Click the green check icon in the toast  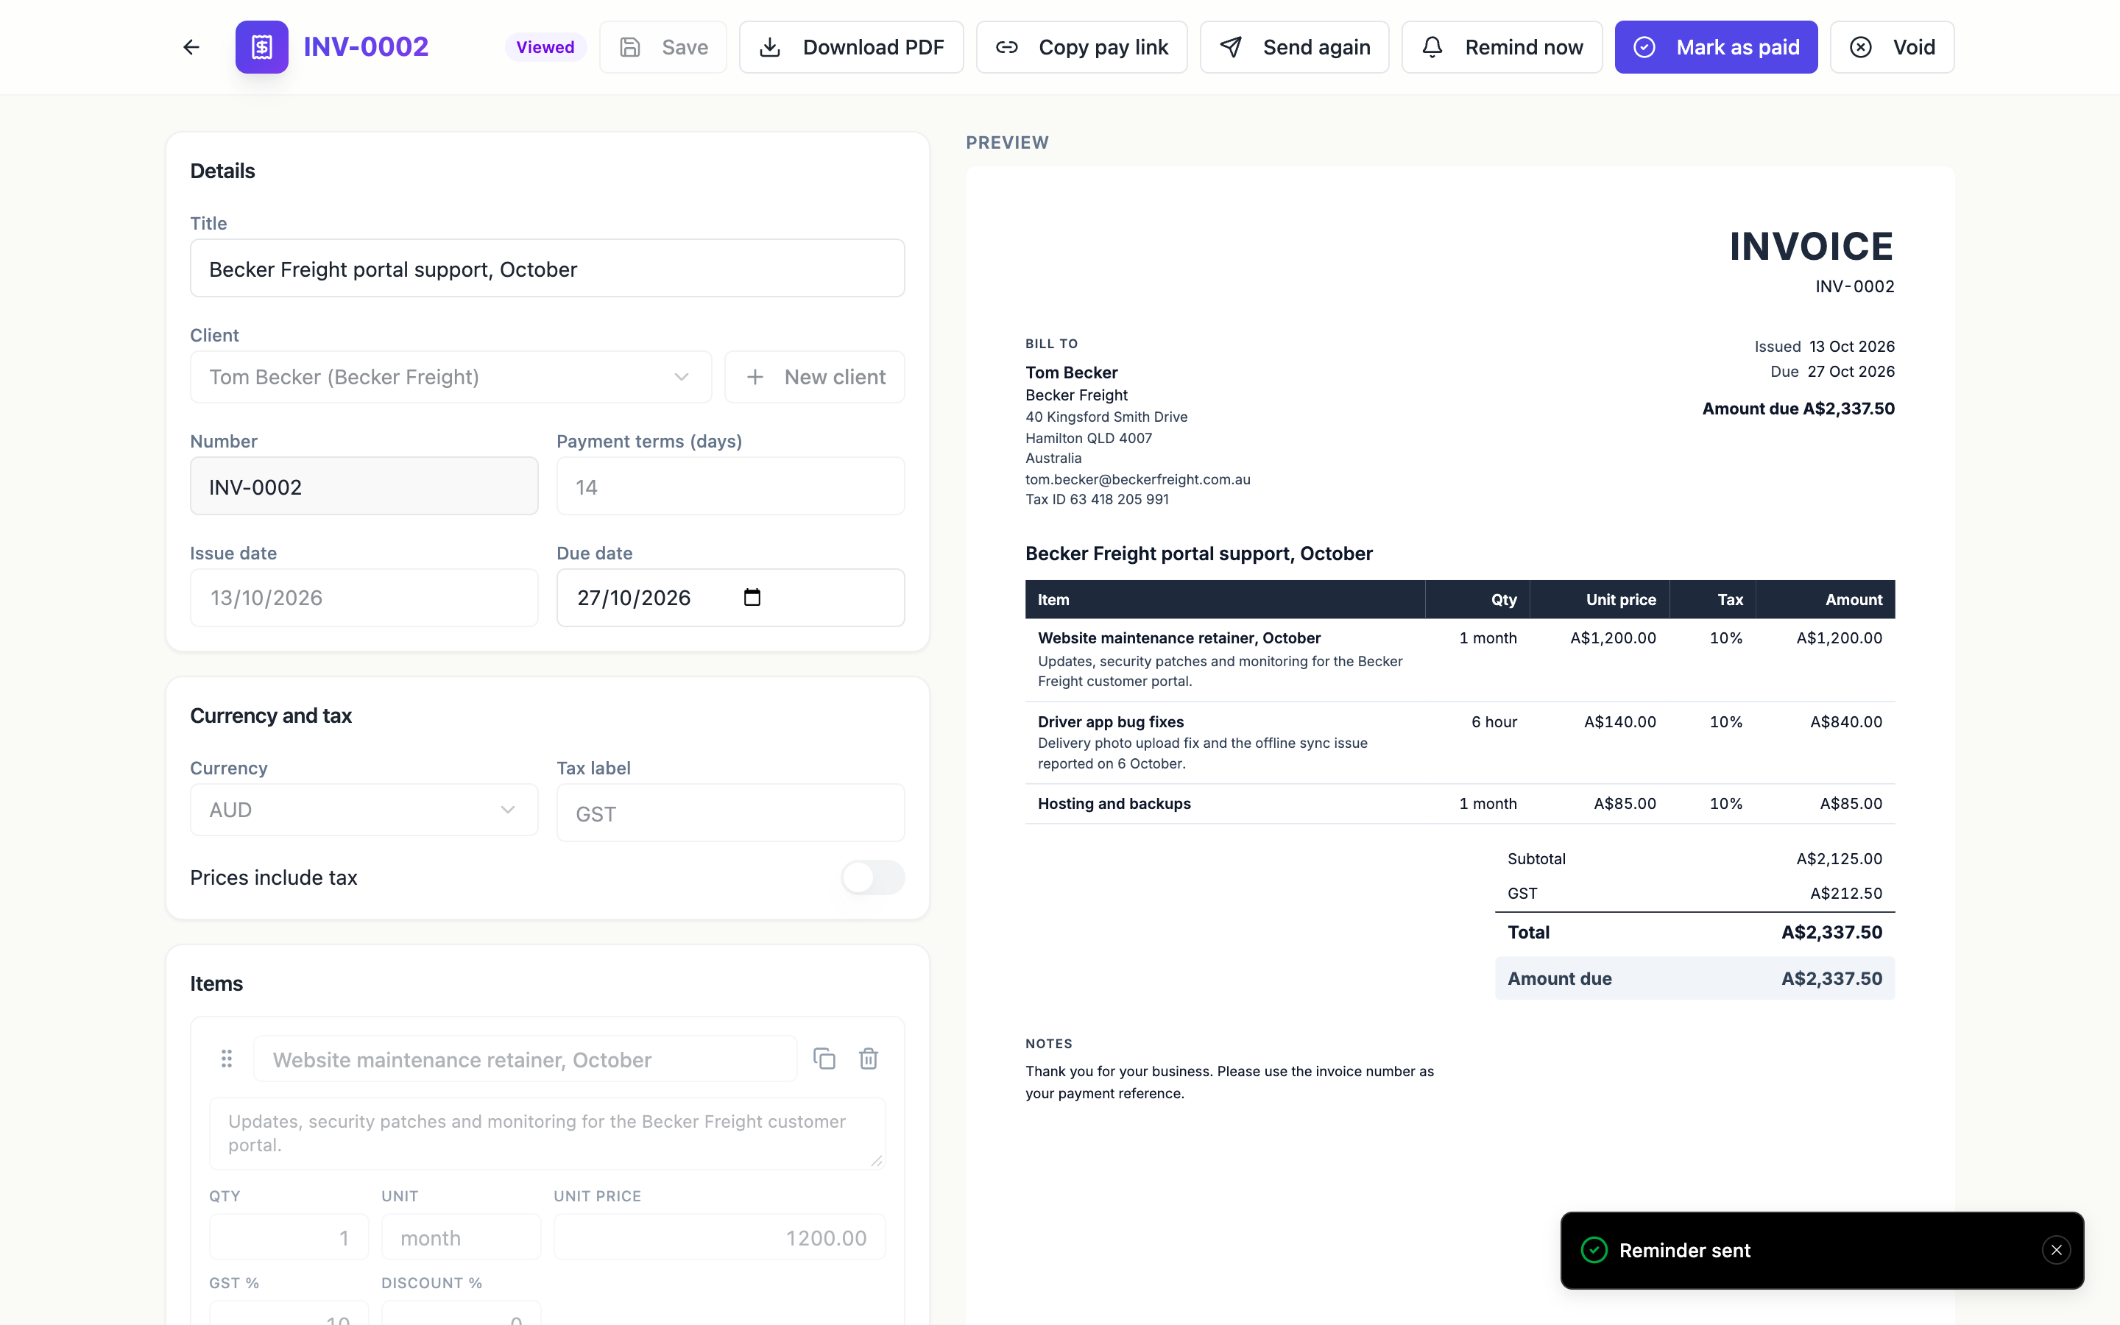(x=1594, y=1250)
